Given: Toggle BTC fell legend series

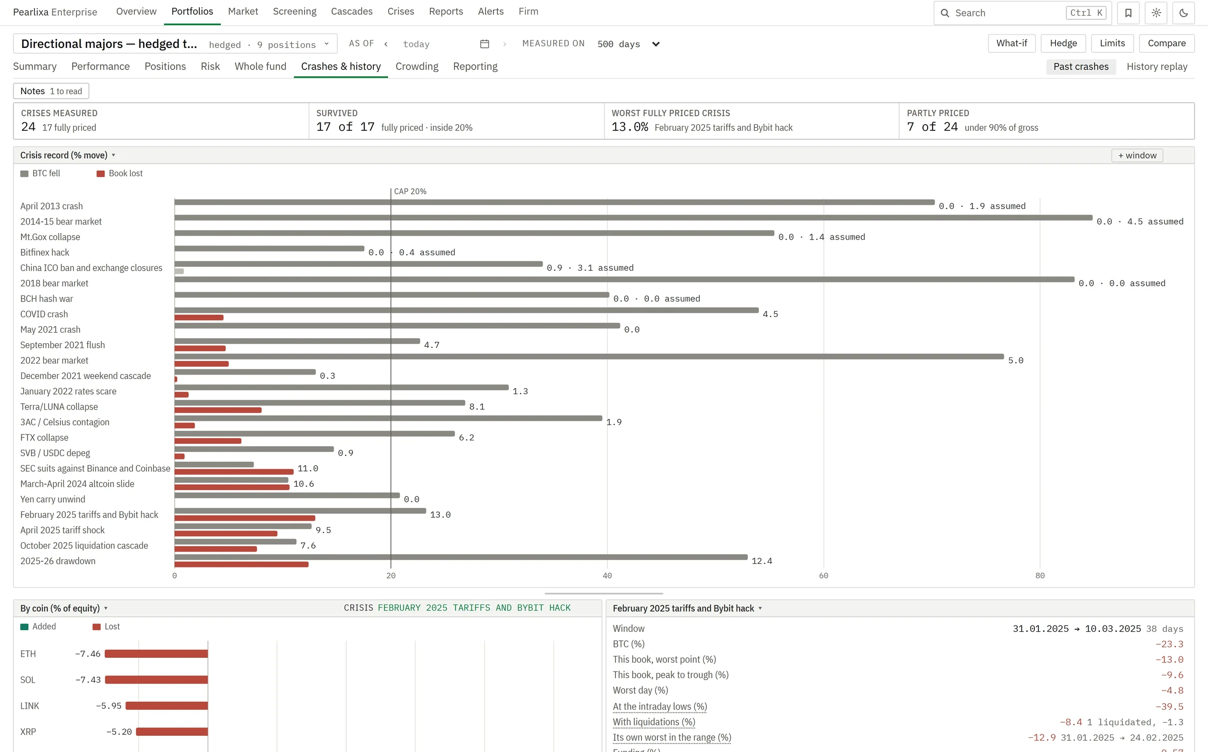Looking at the screenshot, I should (x=40, y=174).
